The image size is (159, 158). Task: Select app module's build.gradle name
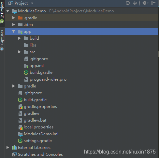tap(41, 72)
